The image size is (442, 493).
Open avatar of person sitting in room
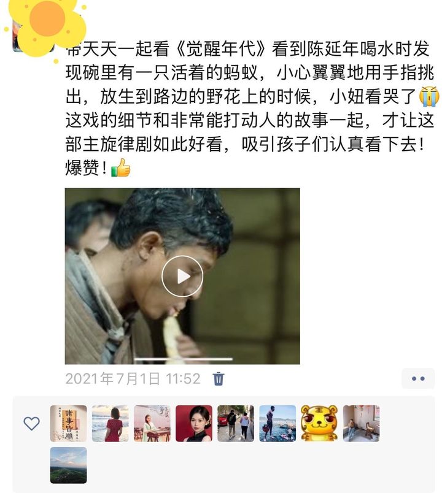click(x=361, y=424)
